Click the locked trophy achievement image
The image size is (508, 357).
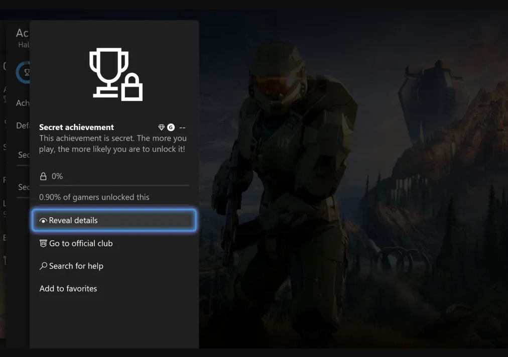[x=116, y=74]
